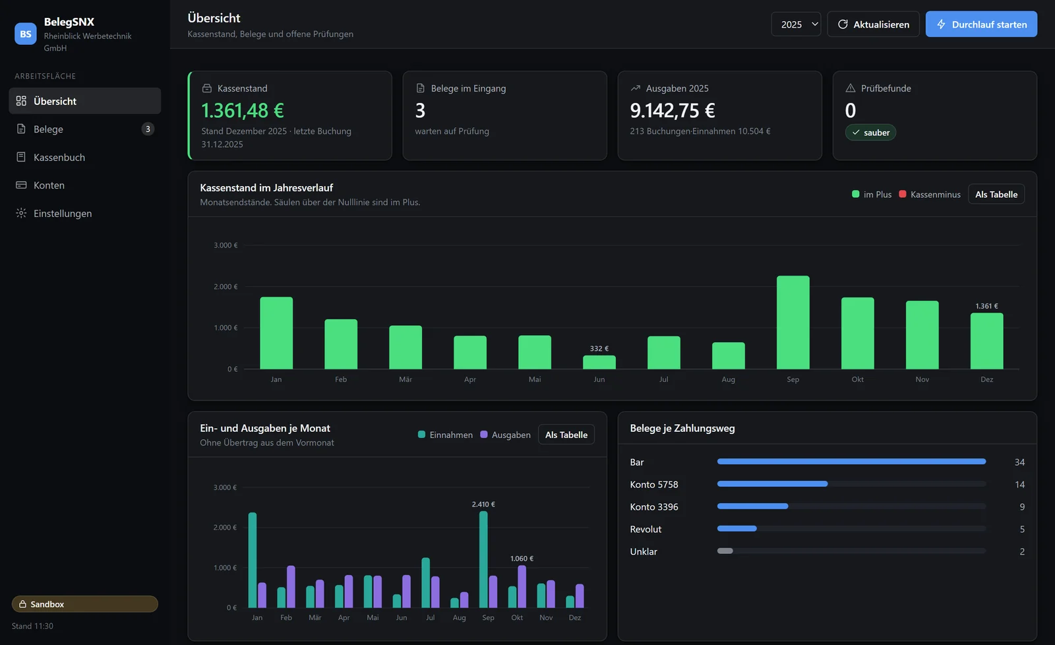The width and height of the screenshot is (1055, 645).
Task: Click the teal Einnahmen legend swatch
Action: 422,435
